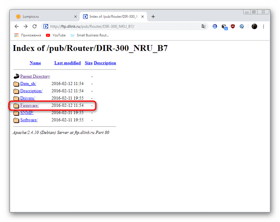Close the Index of /pub/Router tab

[143, 17]
